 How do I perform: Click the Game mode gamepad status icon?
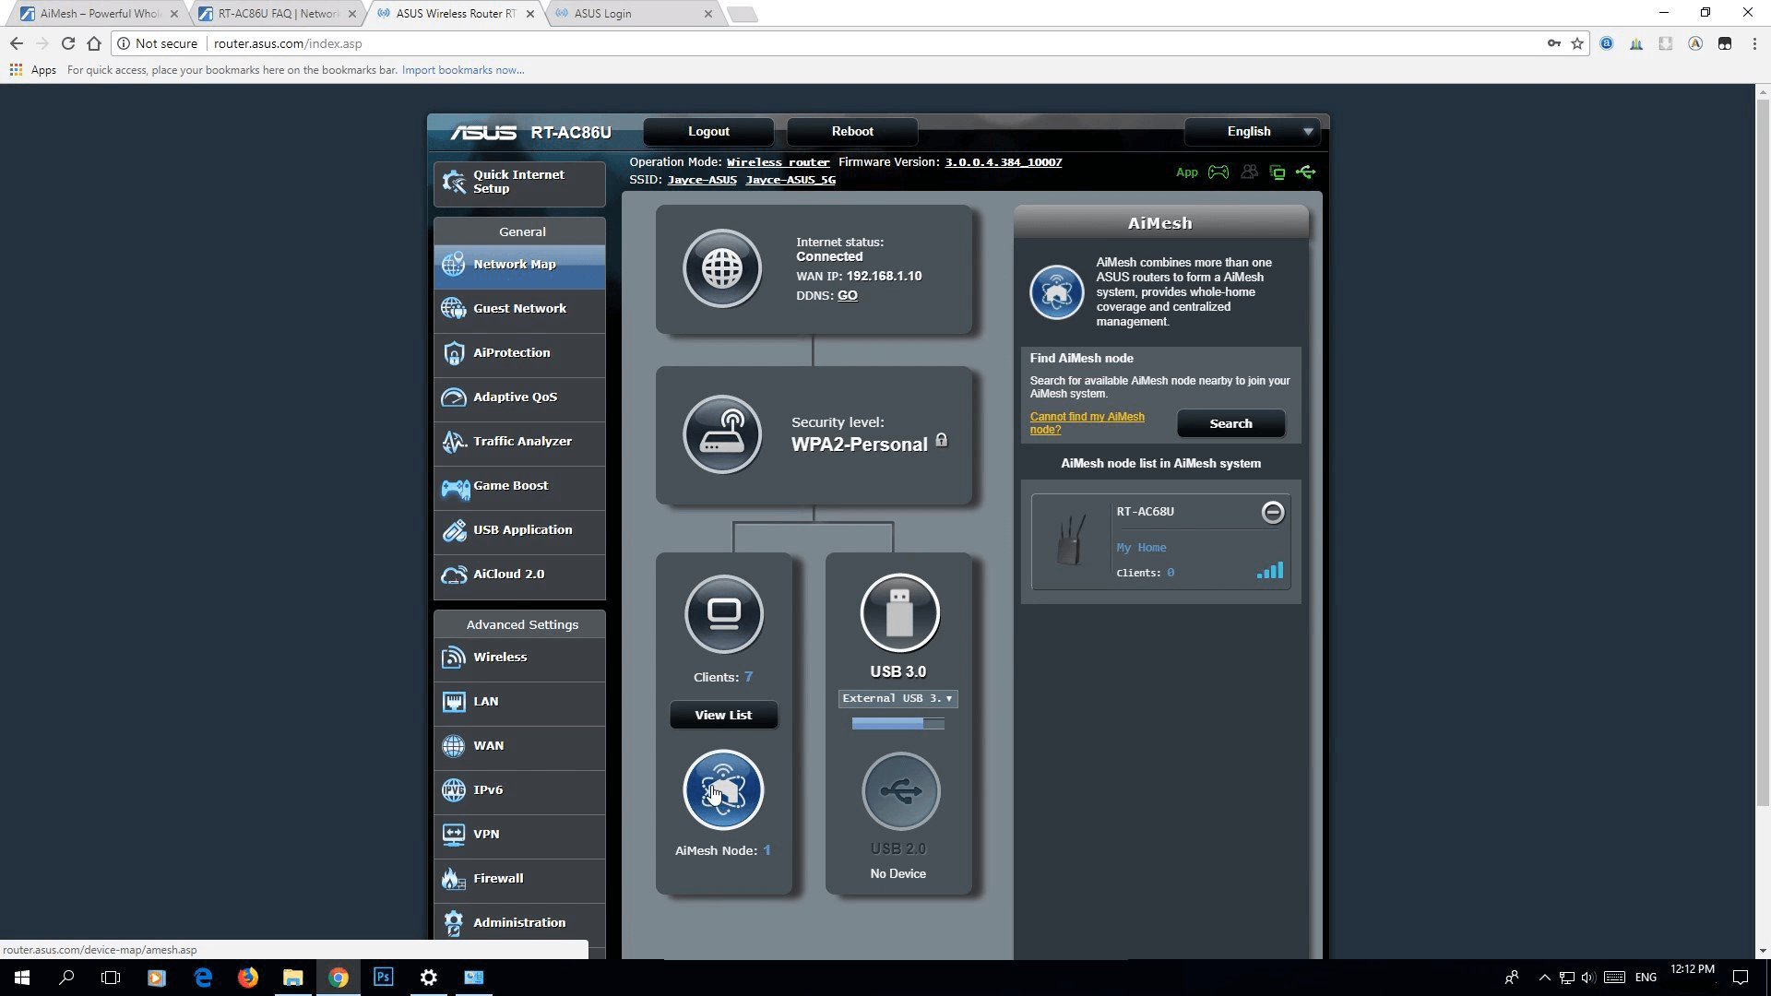[1218, 172]
